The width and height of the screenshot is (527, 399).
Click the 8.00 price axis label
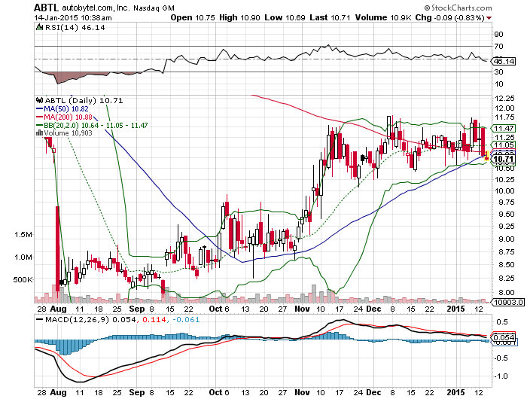tap(507, 292)
